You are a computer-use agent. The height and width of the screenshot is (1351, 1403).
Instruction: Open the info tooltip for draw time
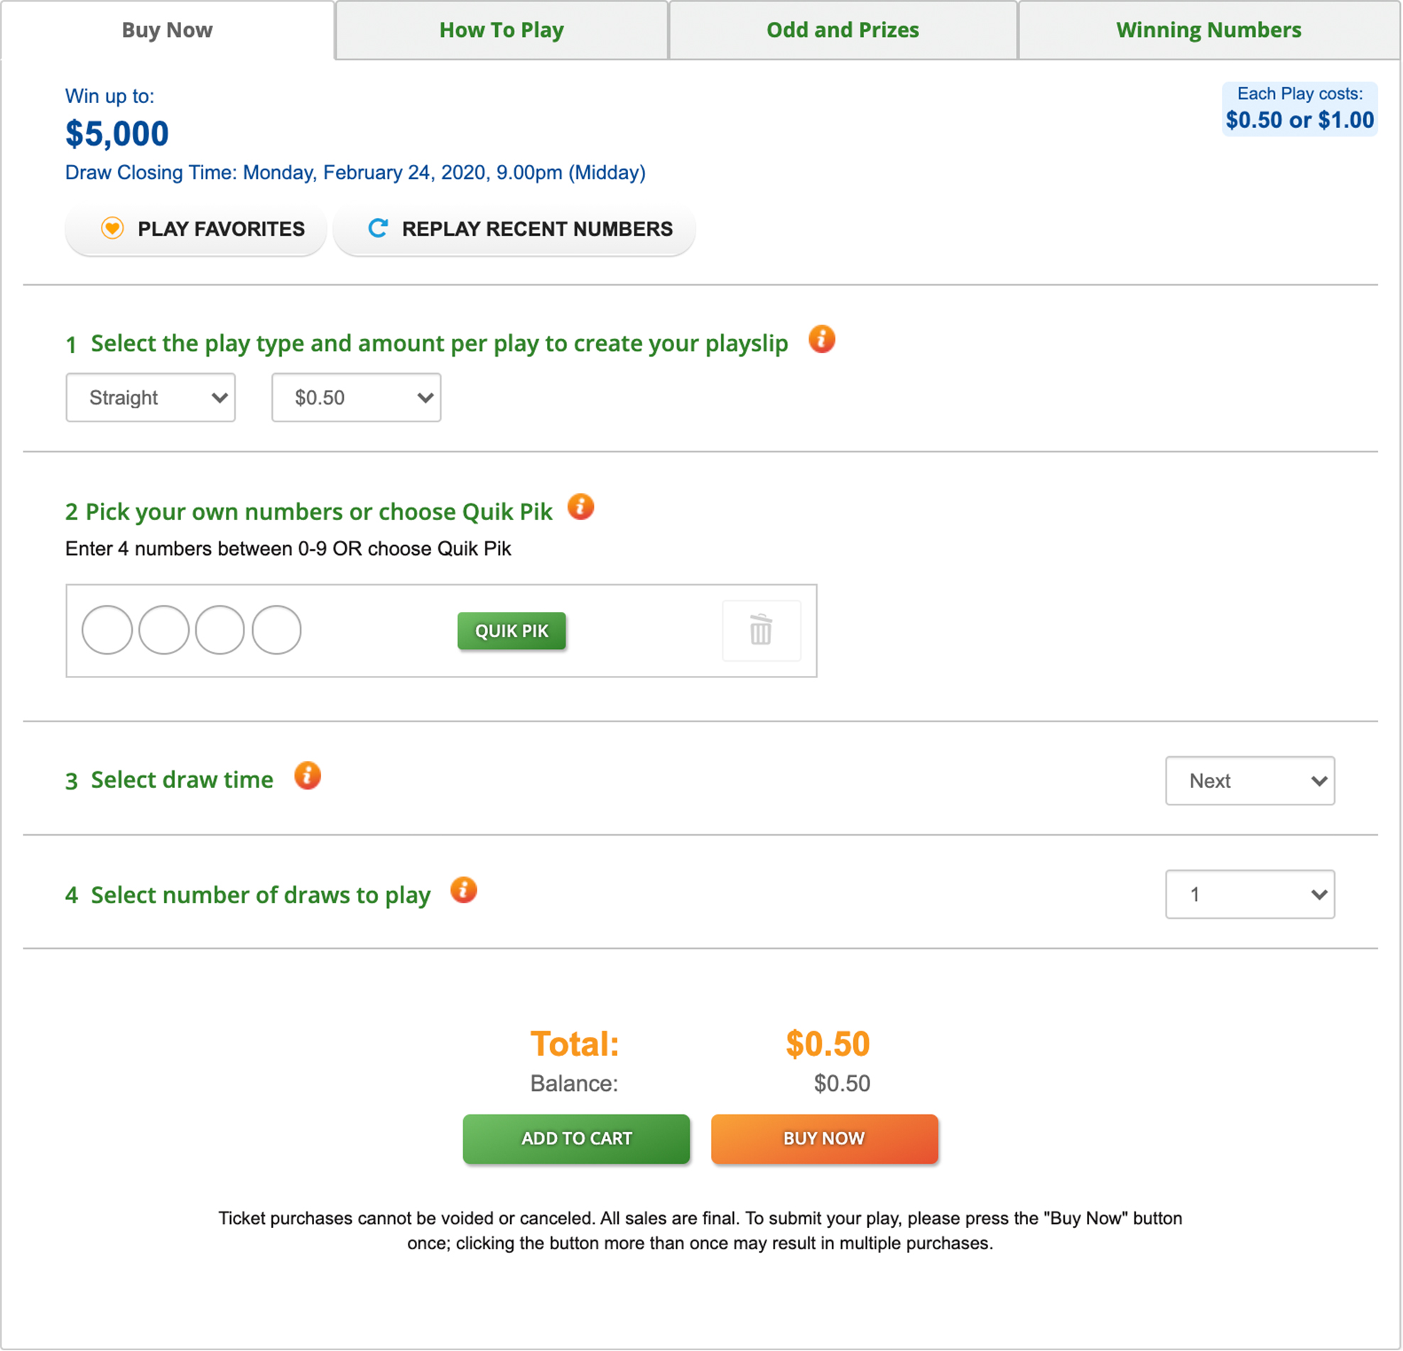pyautogui.click(x=307, y=776)
